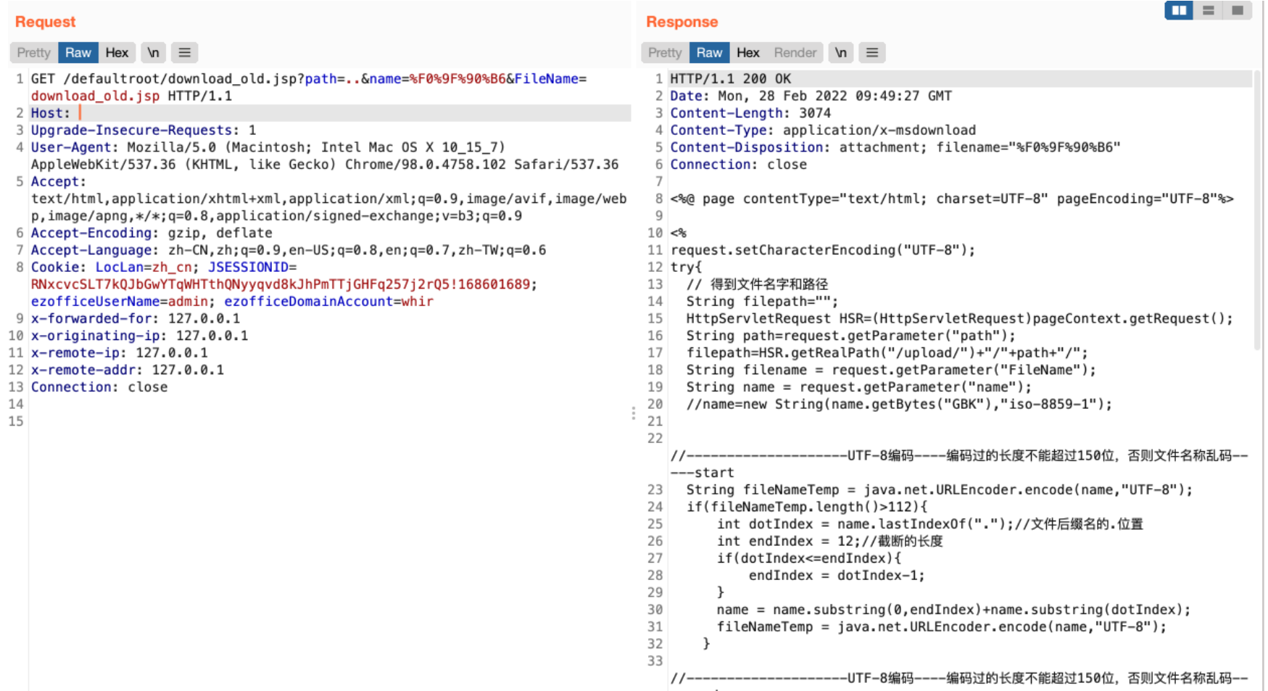
Task: Select side-by-side layout icon
Action: pos(1179,10)
